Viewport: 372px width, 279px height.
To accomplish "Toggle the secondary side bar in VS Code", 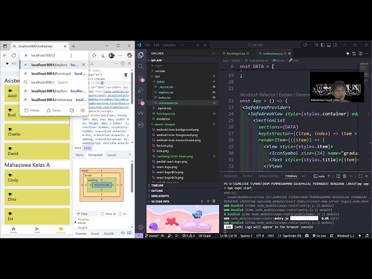I will [x=335, y=45].
